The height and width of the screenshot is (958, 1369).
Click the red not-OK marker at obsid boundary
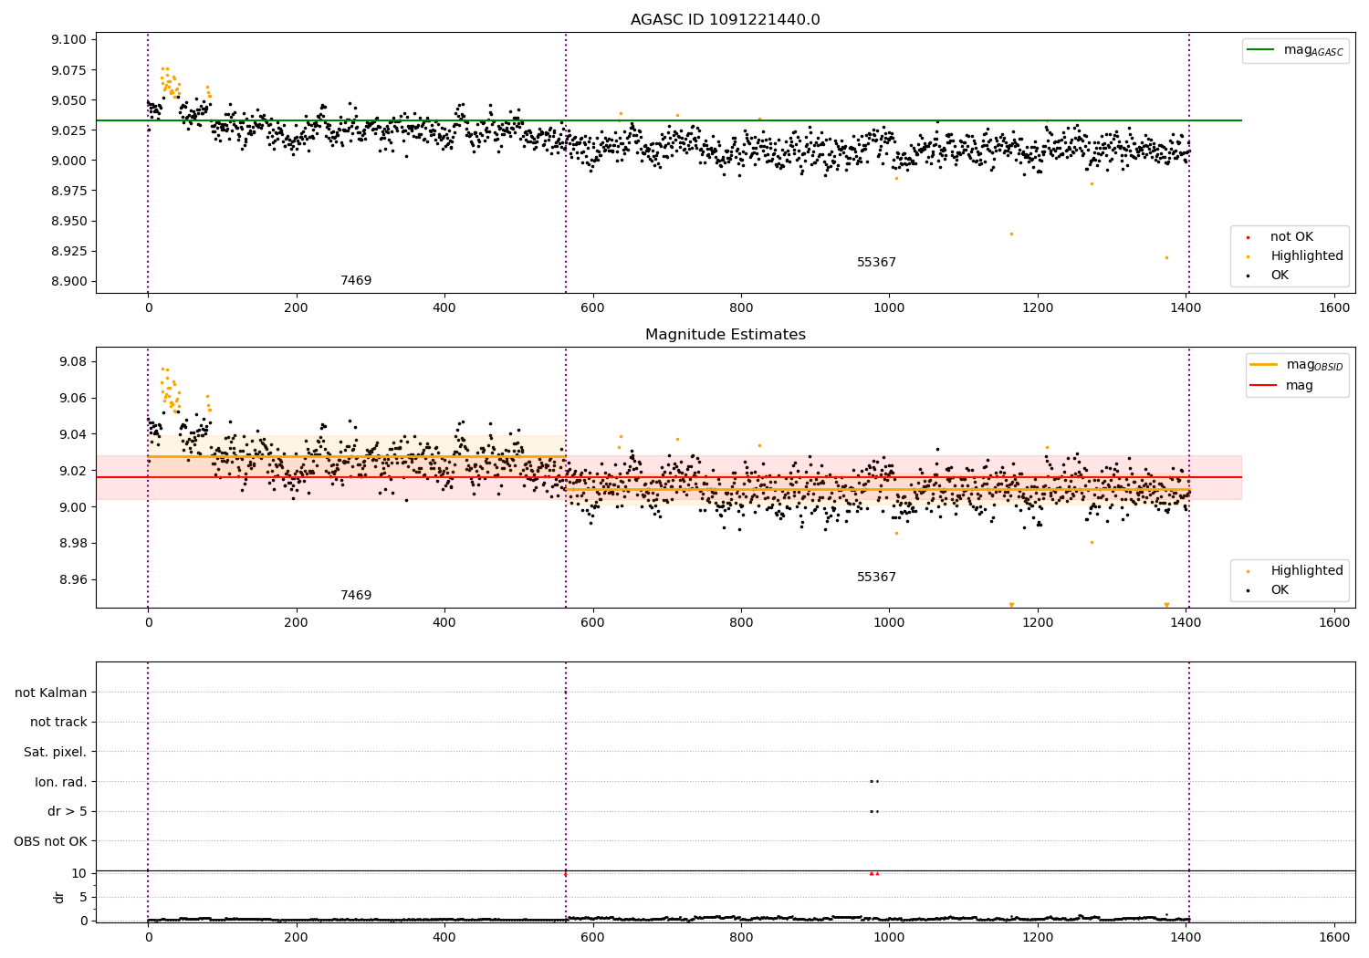click(x=565, y=874)
